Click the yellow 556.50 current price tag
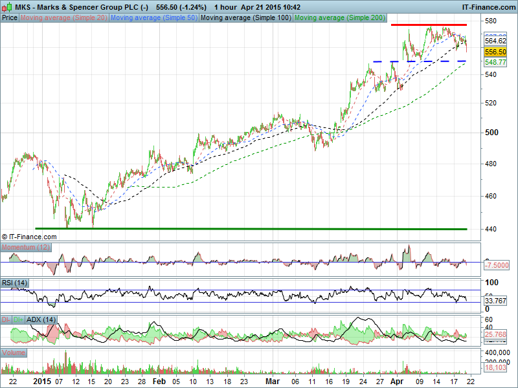 [495, 52]
